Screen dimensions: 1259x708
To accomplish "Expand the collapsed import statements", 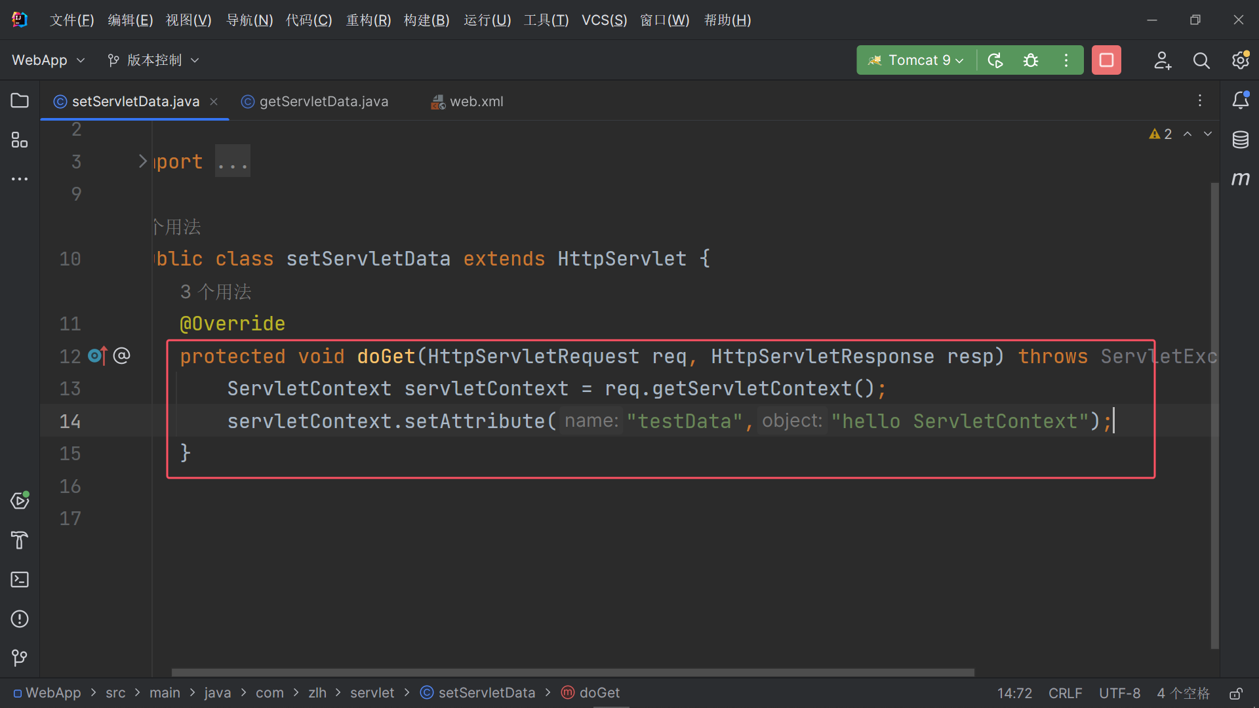I will pyautogui.click(x=233, y=161).
